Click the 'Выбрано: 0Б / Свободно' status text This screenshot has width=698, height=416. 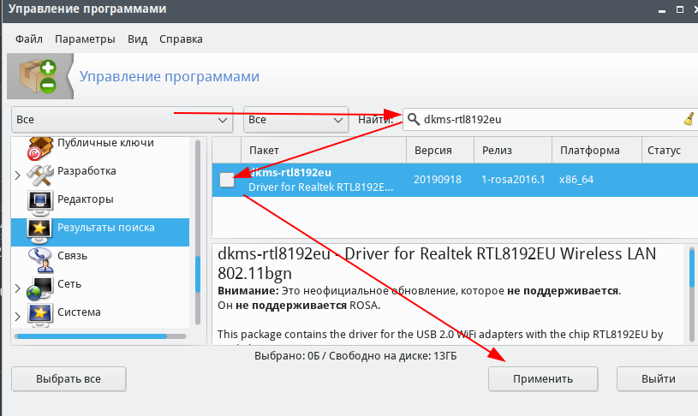pyautogui.click(x=355, y=356)
